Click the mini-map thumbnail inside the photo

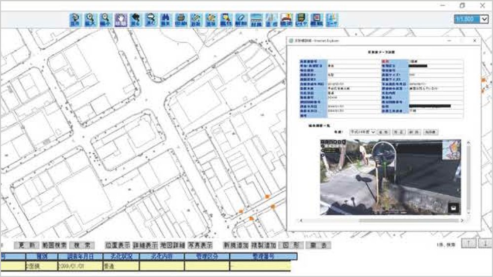[452, 150]
